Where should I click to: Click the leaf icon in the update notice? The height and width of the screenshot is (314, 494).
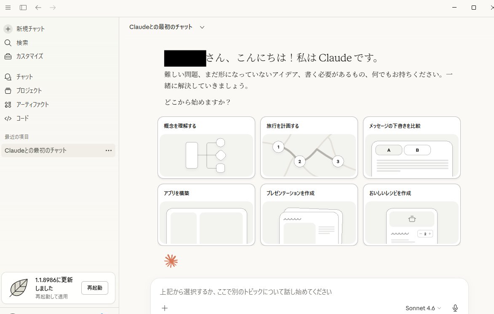tap(19, 288)
